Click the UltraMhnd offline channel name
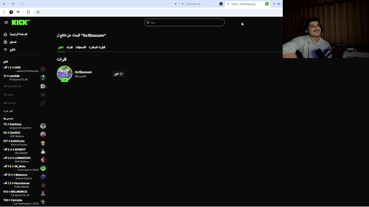369x207 pixels. click(14, 86)
